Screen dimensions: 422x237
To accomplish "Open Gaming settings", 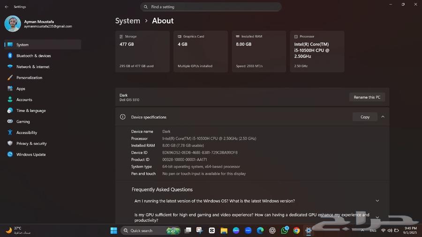I will pos(43,121).
